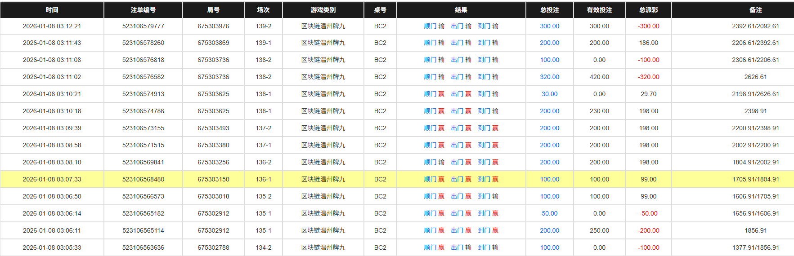Image resolution: width=794 pixels, height=256 pixels.
Task: Select order number 523106568480 in highlighted row
Action: (x=143, y=180)
